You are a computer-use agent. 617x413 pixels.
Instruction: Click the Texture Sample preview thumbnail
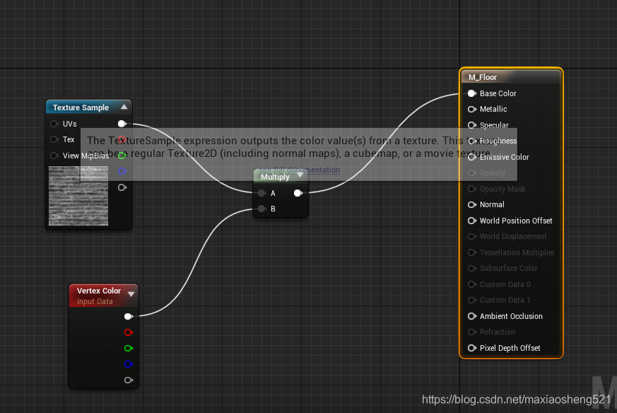tap(78, 196)
